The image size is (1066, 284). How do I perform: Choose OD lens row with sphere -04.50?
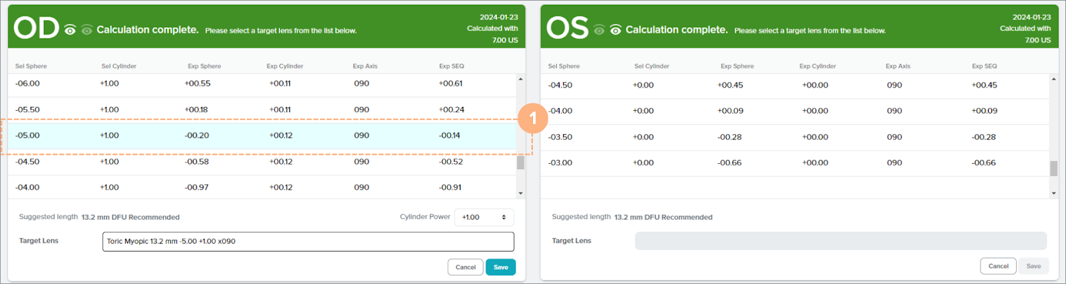tap(262, 162)
